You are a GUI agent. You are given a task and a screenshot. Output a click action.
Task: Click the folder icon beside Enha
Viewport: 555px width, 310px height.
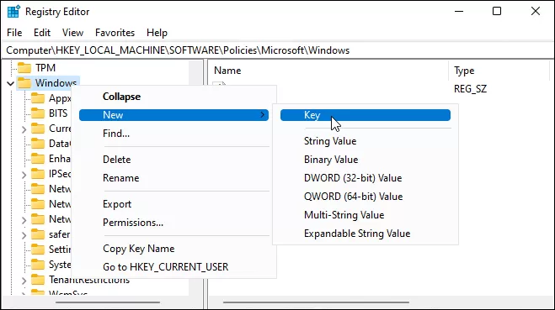click(x=38, y=159)
